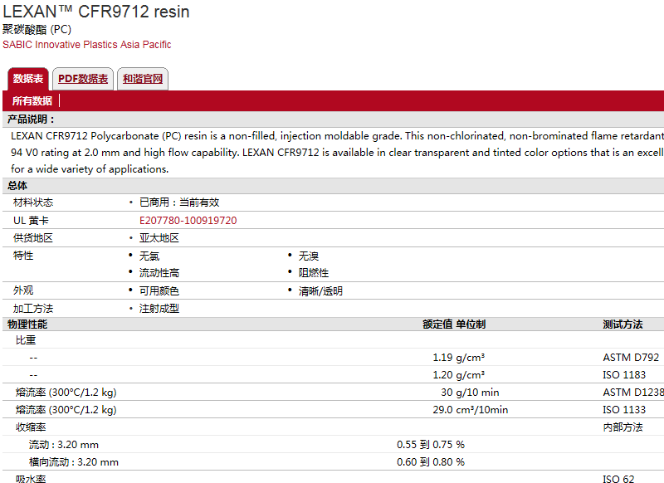
Task: Select the 供货地区 row label
Action: 33,238
